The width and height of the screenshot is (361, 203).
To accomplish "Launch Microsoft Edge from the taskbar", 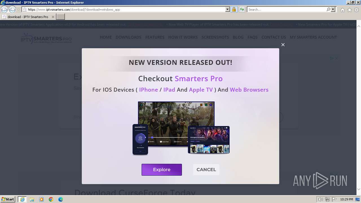I will pyautogui.click(x=61, y=199).
